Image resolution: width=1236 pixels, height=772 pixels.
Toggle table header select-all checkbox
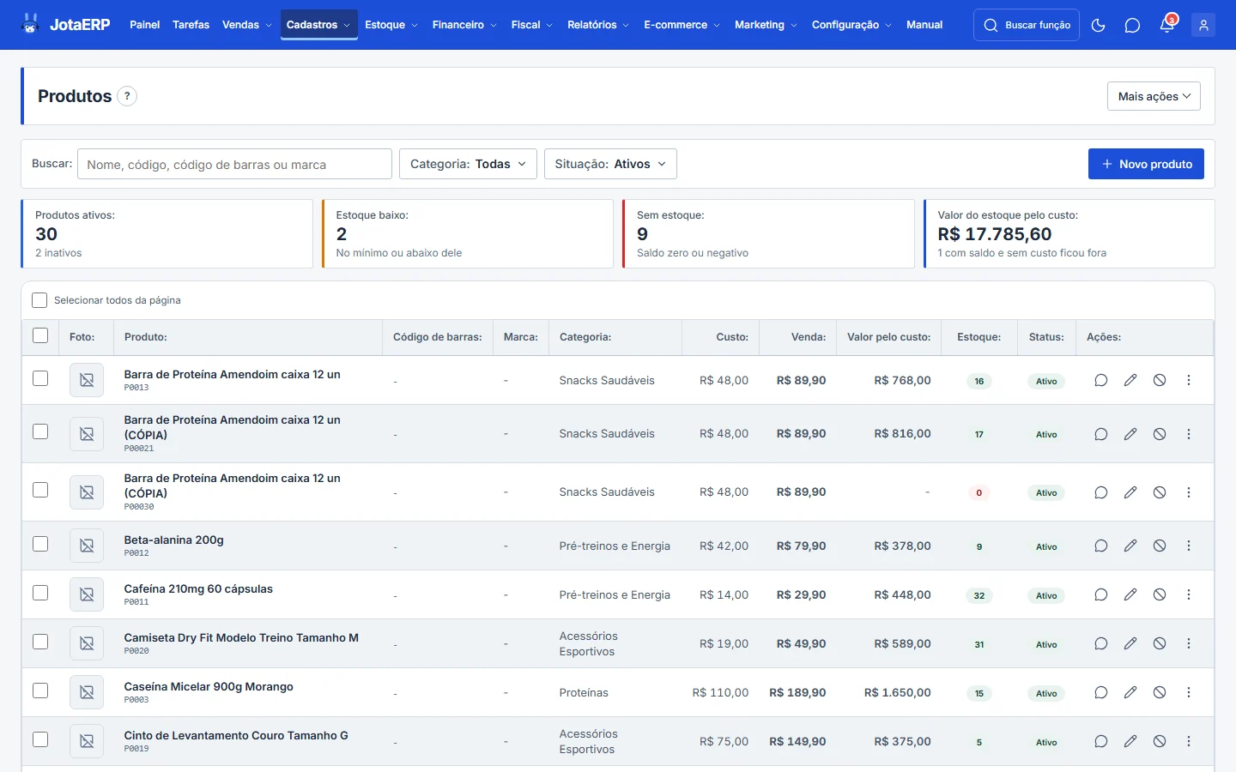point(40,335)
